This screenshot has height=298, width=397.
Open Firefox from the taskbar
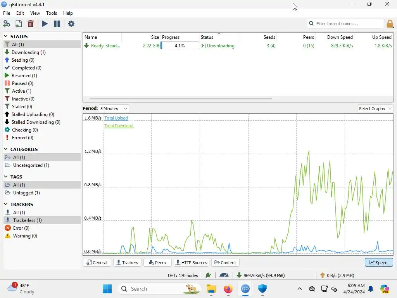click(x=228, y=289)
